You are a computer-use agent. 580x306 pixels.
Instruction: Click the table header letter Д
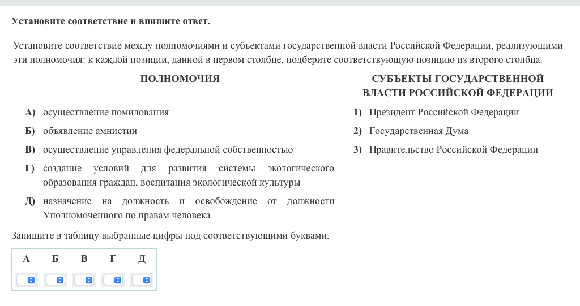tap(142, 259)
